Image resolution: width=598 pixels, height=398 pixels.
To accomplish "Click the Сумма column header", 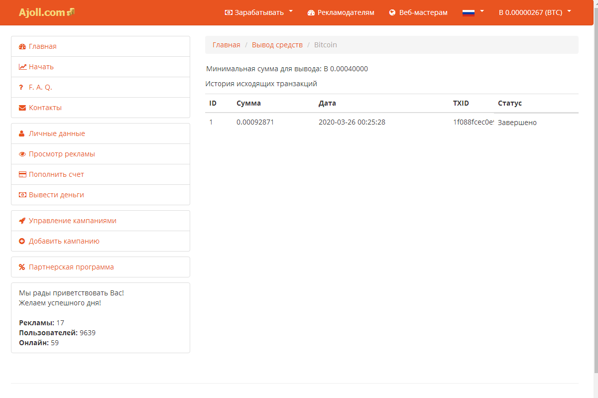I will pos(248,103).
